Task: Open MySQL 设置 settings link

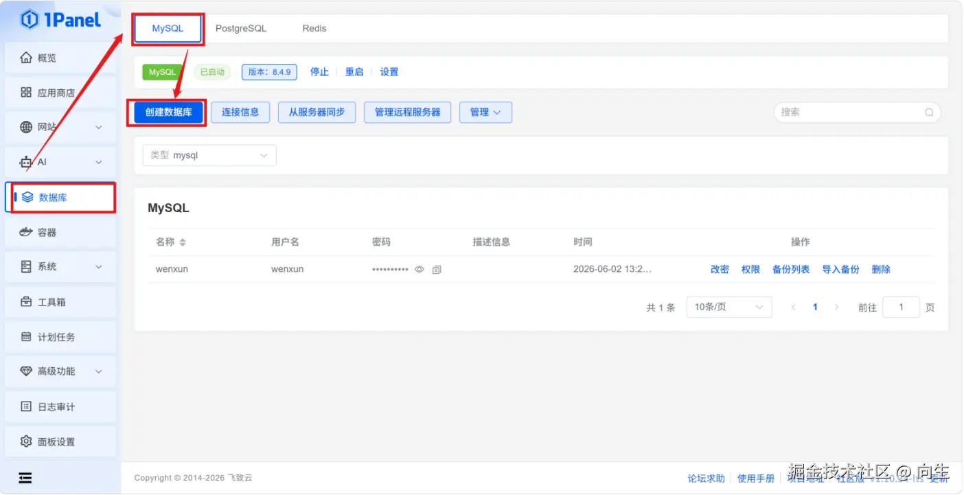Action: [x=389, y=72]
